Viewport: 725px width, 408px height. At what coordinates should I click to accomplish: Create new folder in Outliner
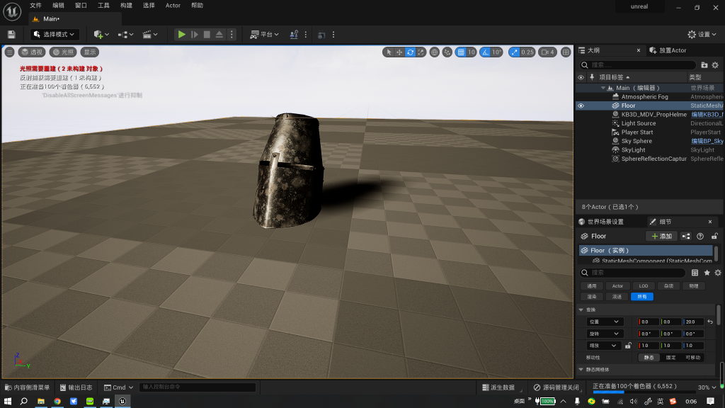(x=704, y=65)
